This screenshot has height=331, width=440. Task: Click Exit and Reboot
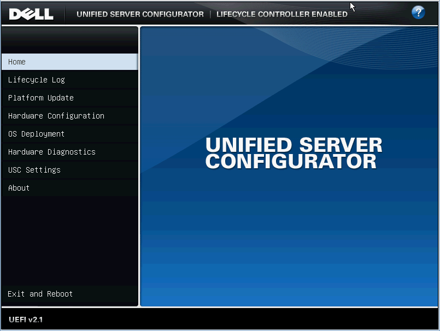70,294
